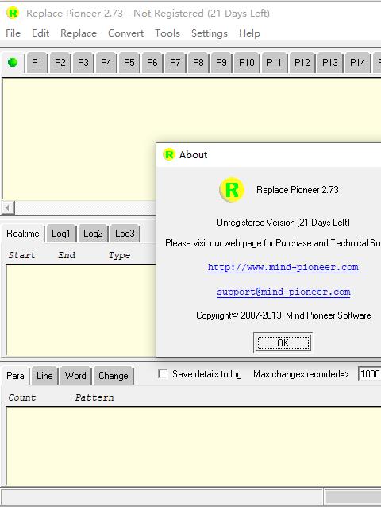Viewport: 381px width, 507px height.
Task: Switch to the P9 tab
Action: coord(221,63)
